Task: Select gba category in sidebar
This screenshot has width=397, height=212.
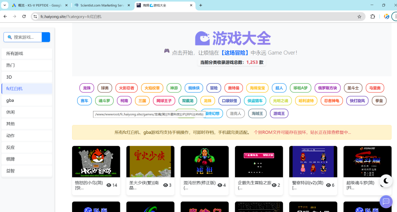Action: click(27, 100)
